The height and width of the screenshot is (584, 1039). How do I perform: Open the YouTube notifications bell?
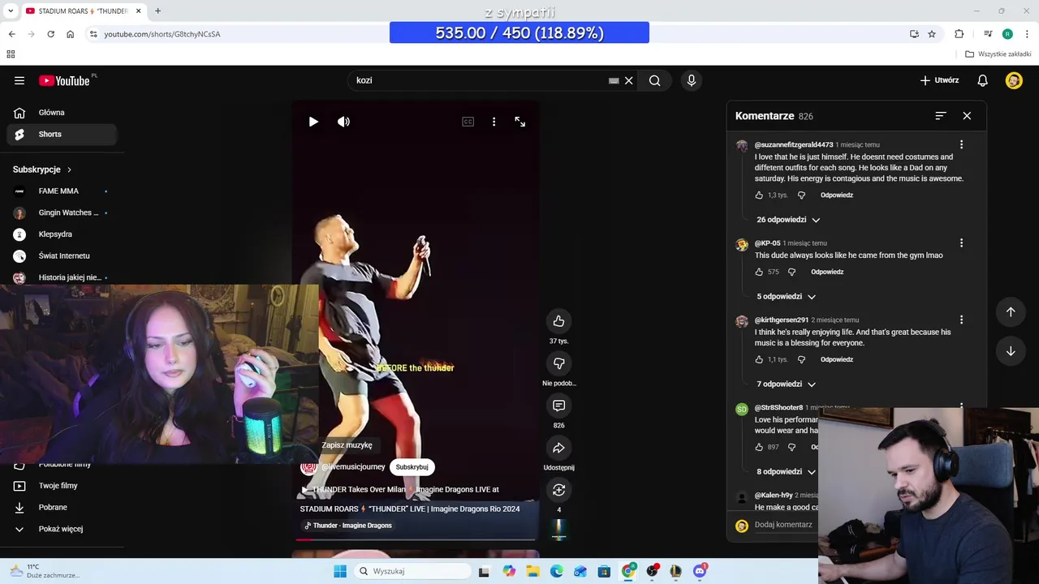pos(982,80)
